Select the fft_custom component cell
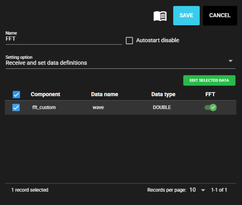242x205 pixels. point(45,108)
